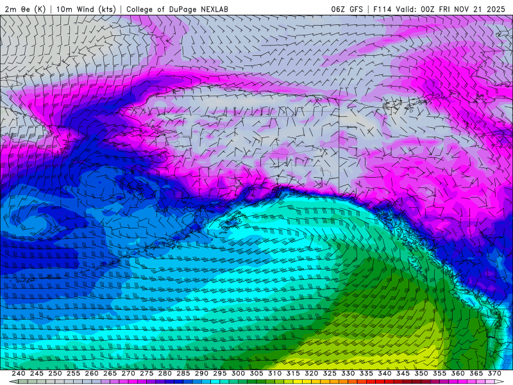This screenshot has width=513, height=385.
Task: Click the 315 value on the color scale
Action: [x=293, y=373]
